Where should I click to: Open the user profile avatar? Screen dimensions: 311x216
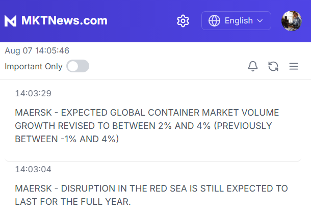(292, 21)
